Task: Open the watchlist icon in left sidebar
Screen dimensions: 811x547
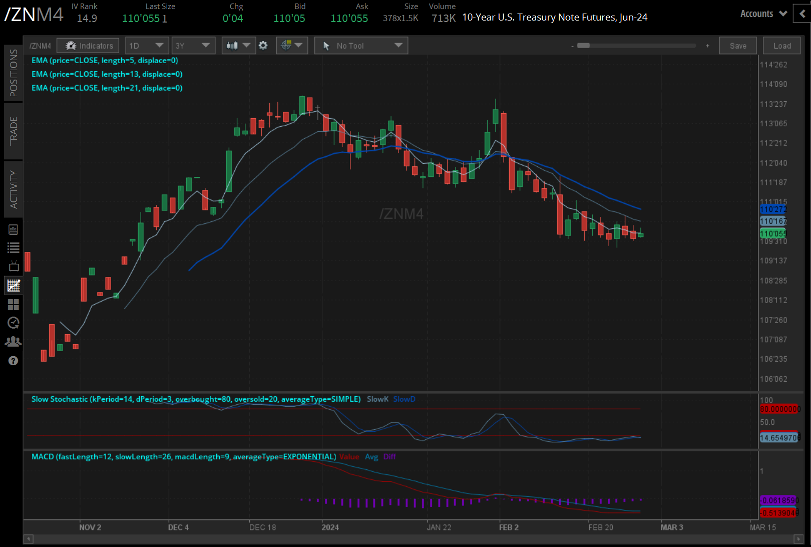Action: (x=14, y=247)
